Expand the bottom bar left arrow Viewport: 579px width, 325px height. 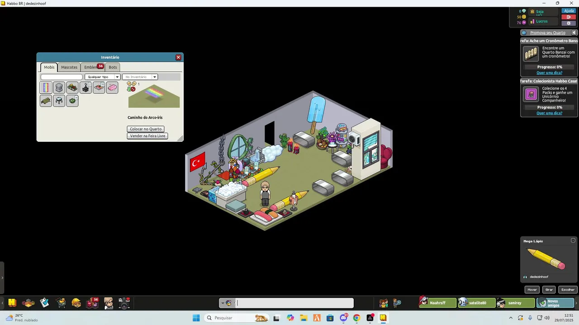point(2,303)
